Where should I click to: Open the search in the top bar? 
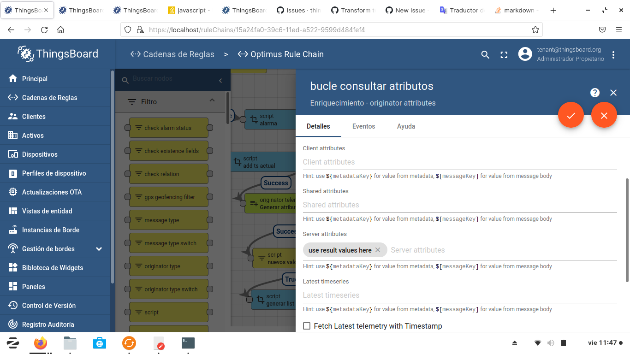(485, 54)
